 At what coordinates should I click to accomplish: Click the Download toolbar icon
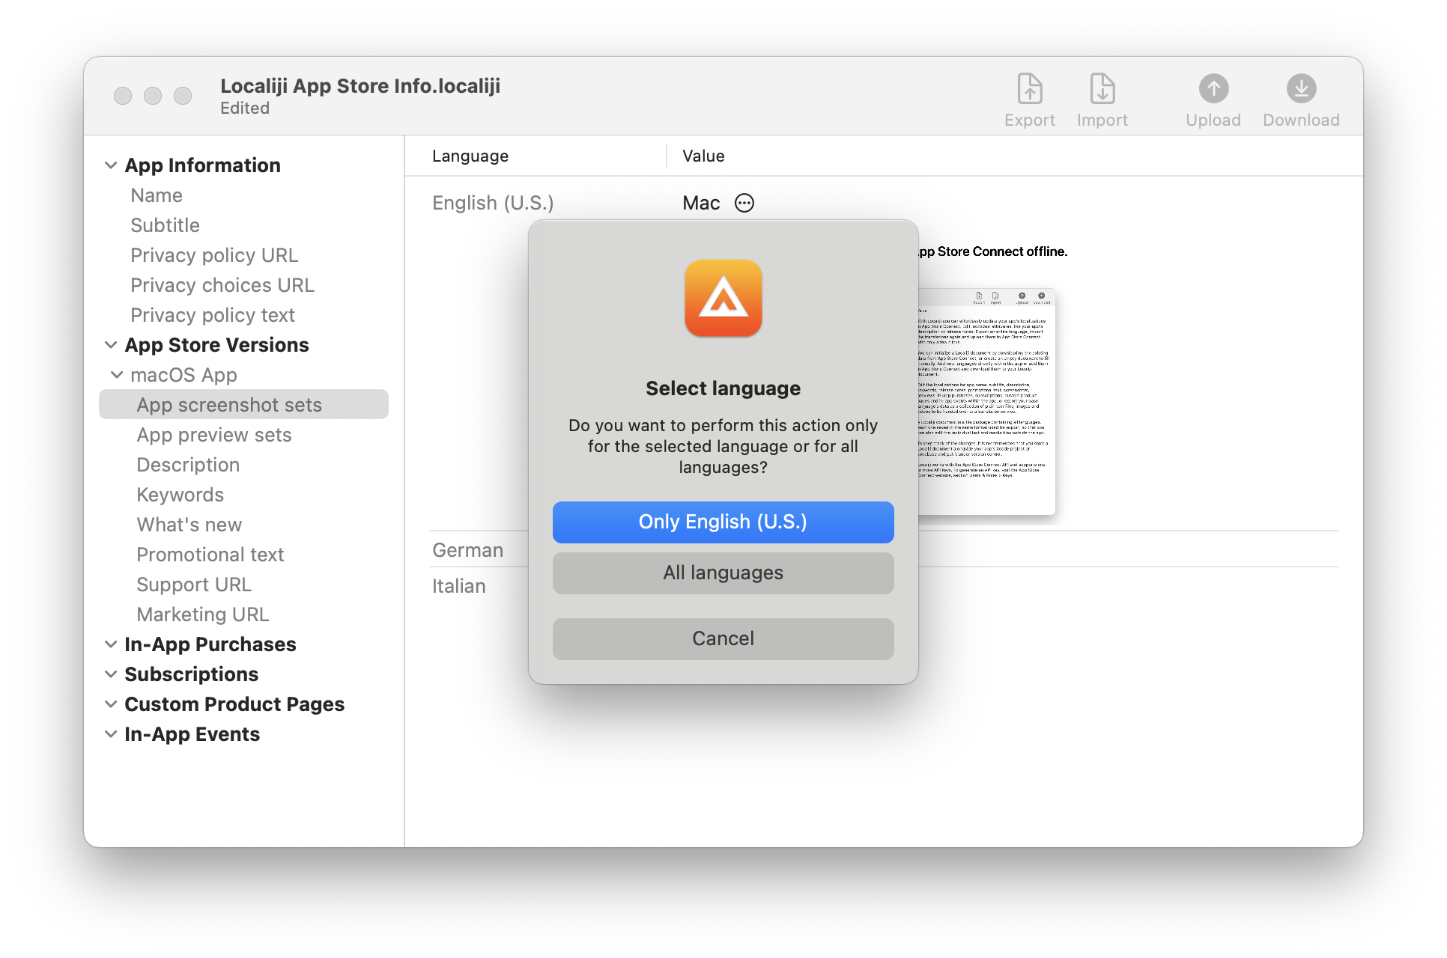(1301, 89)
